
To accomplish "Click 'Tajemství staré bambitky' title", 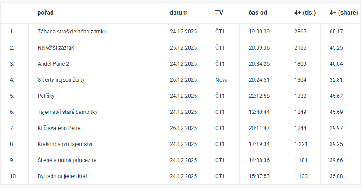I will click(x=68, y=112).
